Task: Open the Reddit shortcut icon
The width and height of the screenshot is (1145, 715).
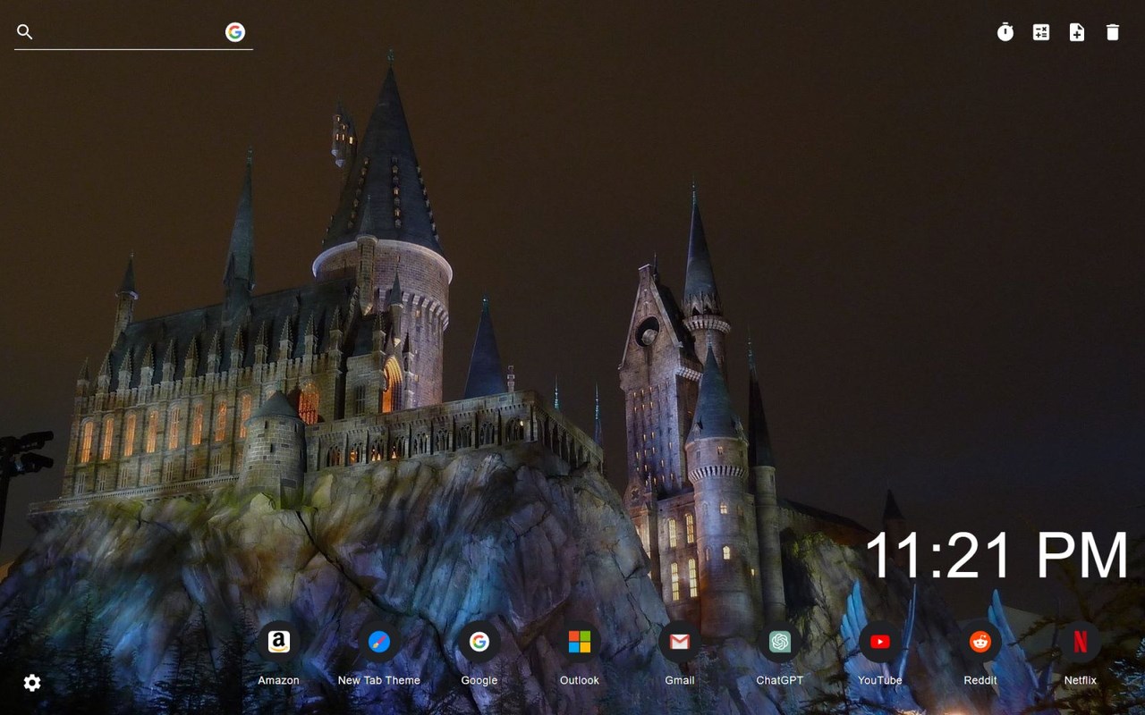Action: [x=980, y=642]
